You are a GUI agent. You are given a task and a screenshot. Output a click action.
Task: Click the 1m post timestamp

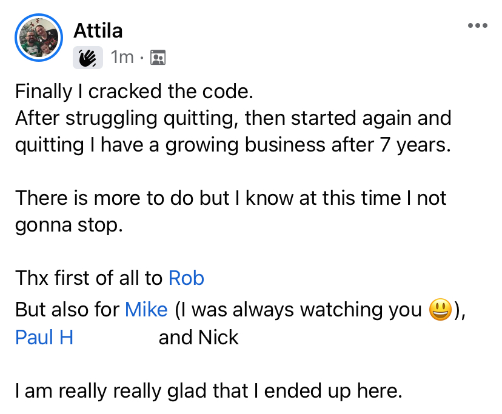tap(122, 58)
